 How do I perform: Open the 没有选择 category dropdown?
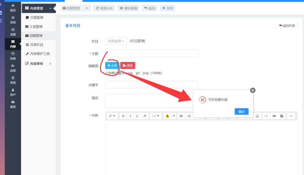click(x=116, y=41)
